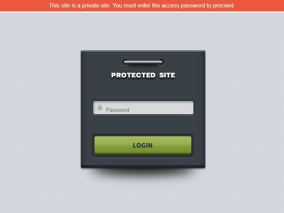Click the banner text 'This site is a private site'
Image resolution: width=284 pixels, height=213 pixels.
[80, 6]
